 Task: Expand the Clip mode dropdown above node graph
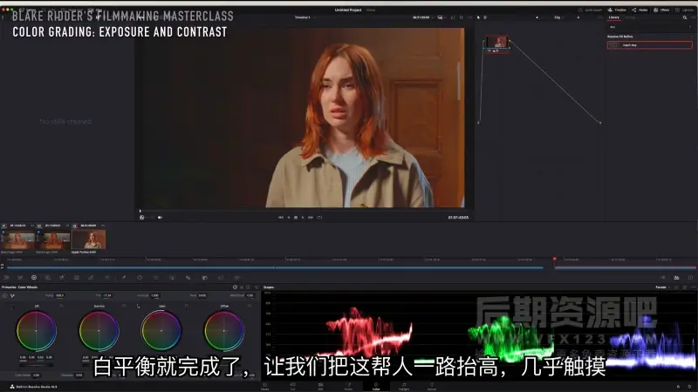pyautogui.click(x=558, y=17)
